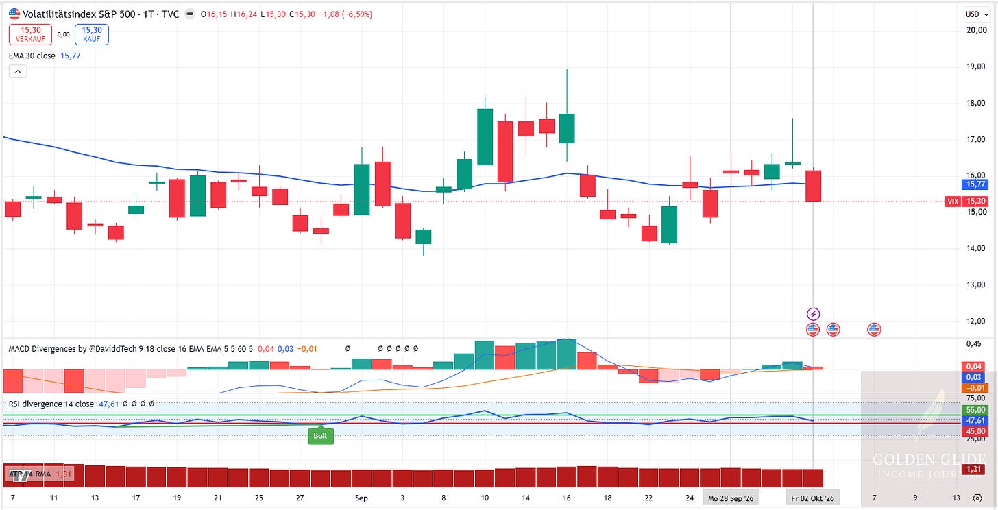Viewport: 998px width, 510px height.
Task: Click the blue KAUF 15,30 button
Action: point(92,34)
